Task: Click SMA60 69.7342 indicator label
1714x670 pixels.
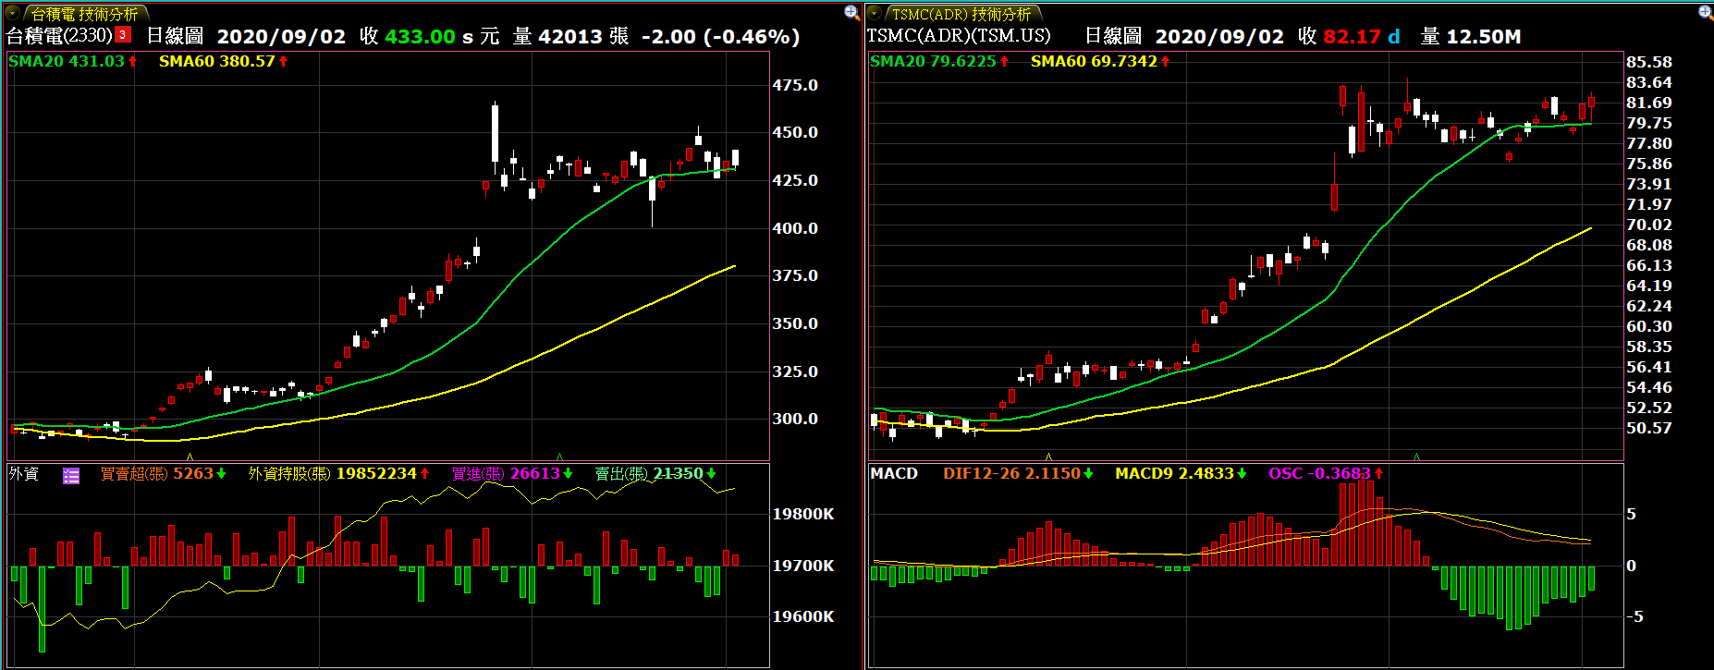Action: tap(1100, 61)
